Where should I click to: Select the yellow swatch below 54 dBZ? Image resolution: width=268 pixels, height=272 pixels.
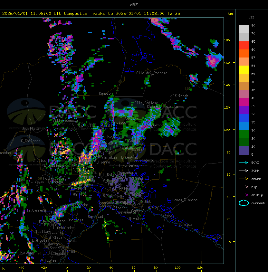(x=244, y=70)
